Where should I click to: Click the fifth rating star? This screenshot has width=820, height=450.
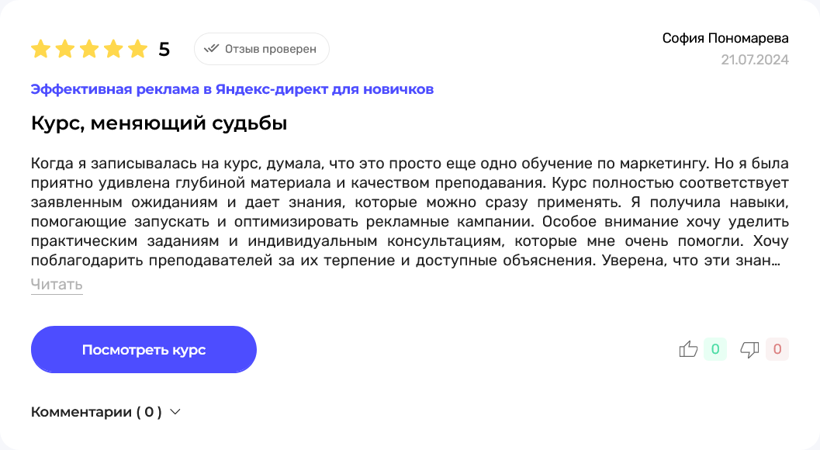coord(137,50)
